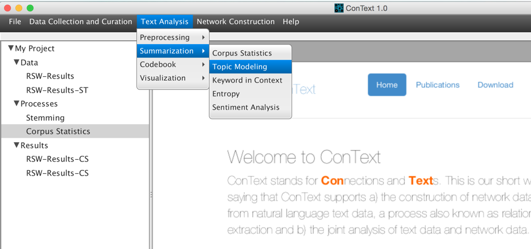Select RSW-Results-ST data item

coord(57,90)
